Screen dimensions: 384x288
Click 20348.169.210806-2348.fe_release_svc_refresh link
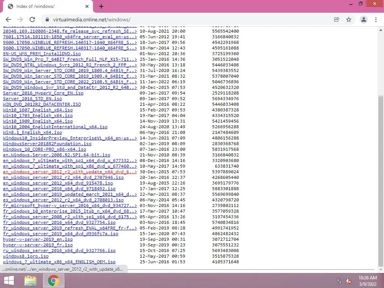[70, 31]
